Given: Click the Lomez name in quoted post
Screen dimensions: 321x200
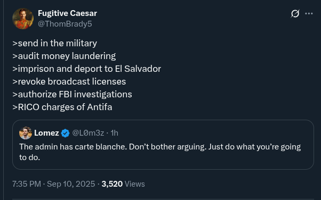Looking at the screenshot, I should click(46, 133).
